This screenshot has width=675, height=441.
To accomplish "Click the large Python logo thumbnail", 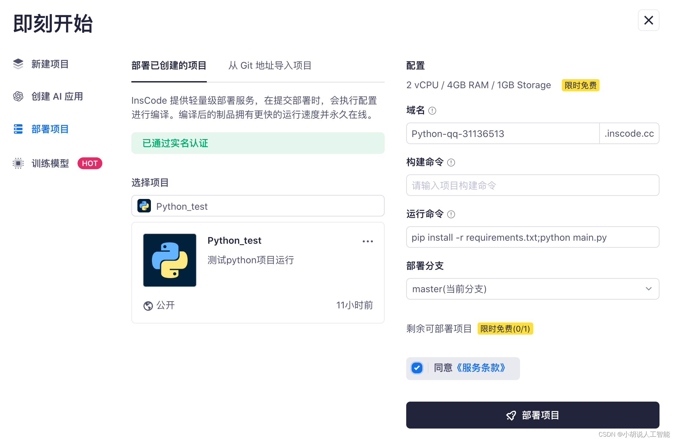I will (x=170, y=260).
